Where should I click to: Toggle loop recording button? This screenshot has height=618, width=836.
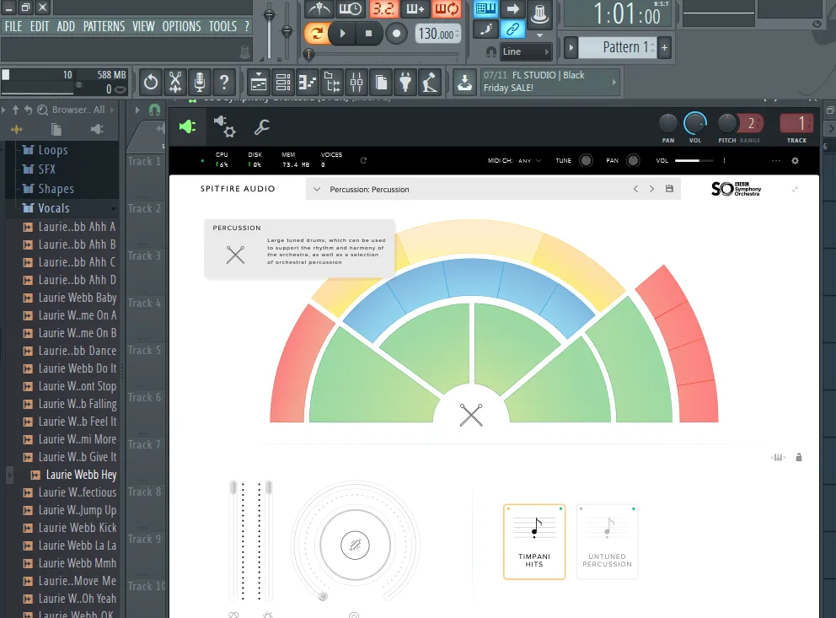click(x=447, y=8)
